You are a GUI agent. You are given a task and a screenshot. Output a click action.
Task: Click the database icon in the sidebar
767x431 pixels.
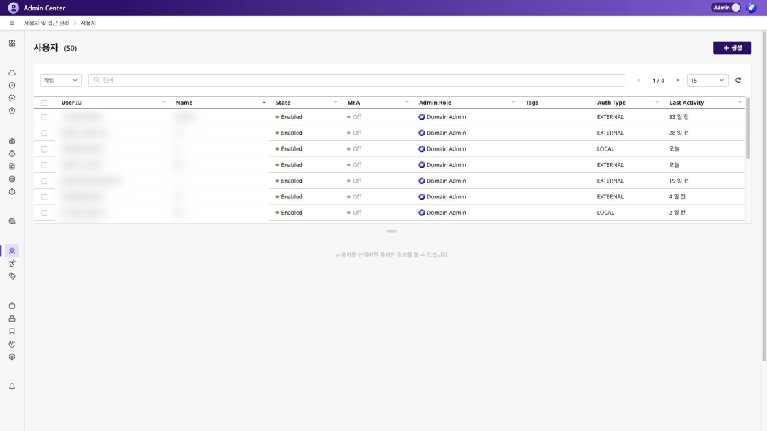[x=12, y=179]
